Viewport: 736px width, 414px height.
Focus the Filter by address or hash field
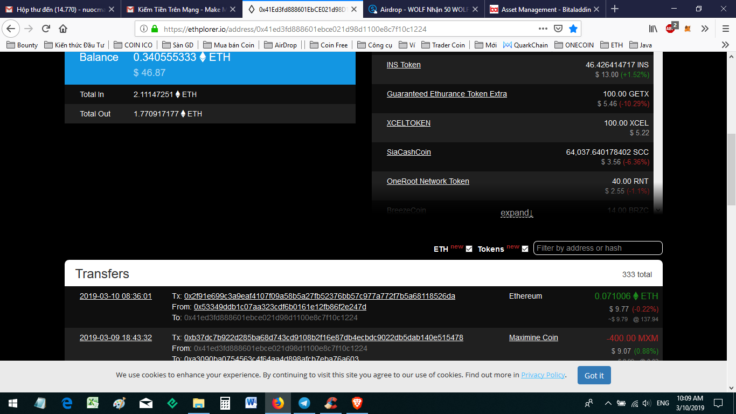click(x=598, y=248)
